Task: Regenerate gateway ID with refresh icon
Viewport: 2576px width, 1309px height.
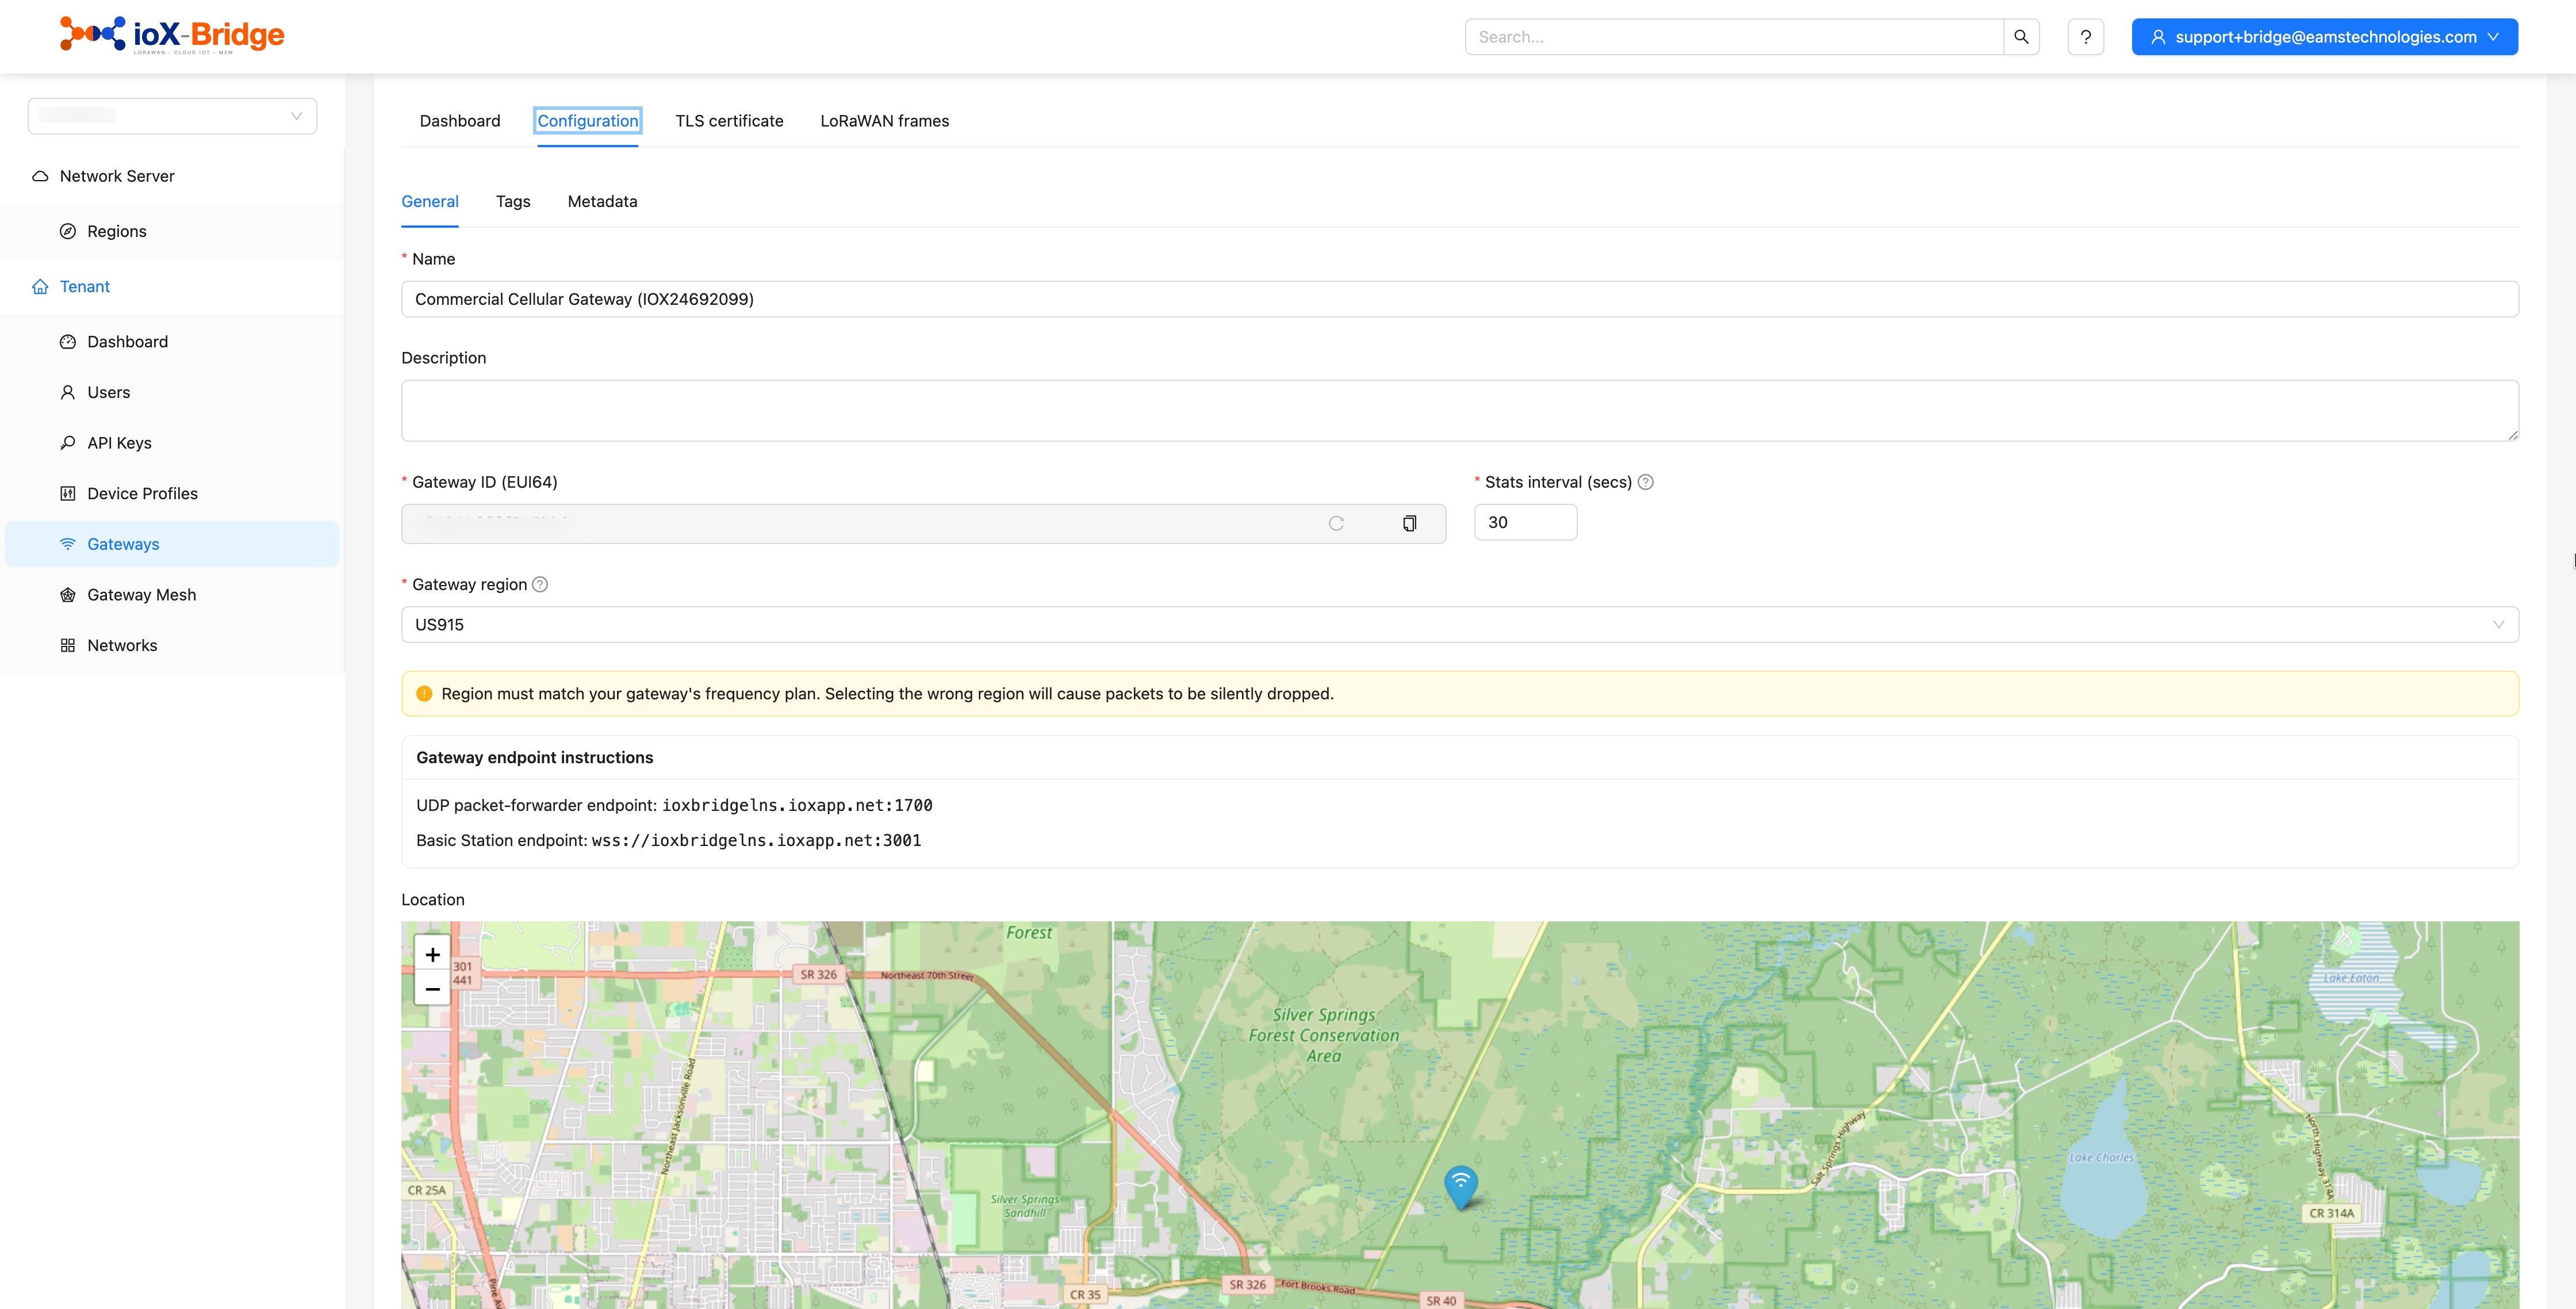Action: (x=1336, y=523)
